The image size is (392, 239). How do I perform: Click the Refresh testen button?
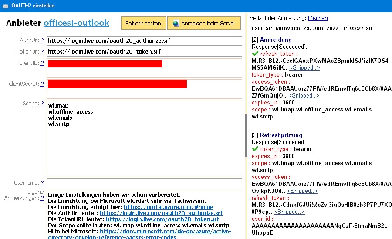pos(143,23)
